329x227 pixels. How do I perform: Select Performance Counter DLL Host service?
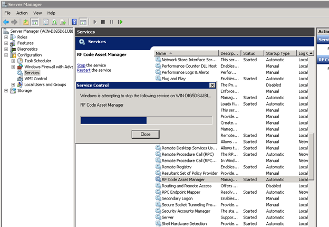(x=189, y=66)
